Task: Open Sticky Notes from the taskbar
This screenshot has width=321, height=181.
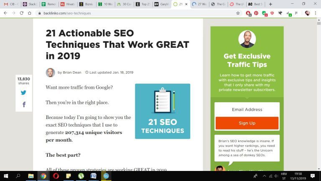Action: 69,176
